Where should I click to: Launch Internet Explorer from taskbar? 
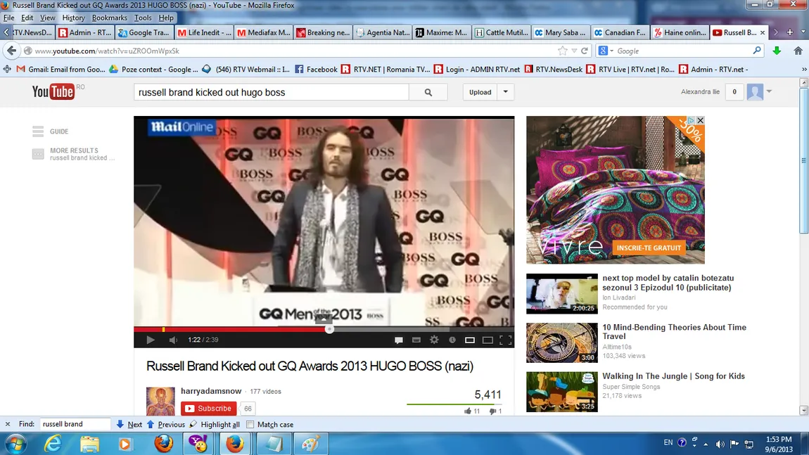click(x=53, y=444)
